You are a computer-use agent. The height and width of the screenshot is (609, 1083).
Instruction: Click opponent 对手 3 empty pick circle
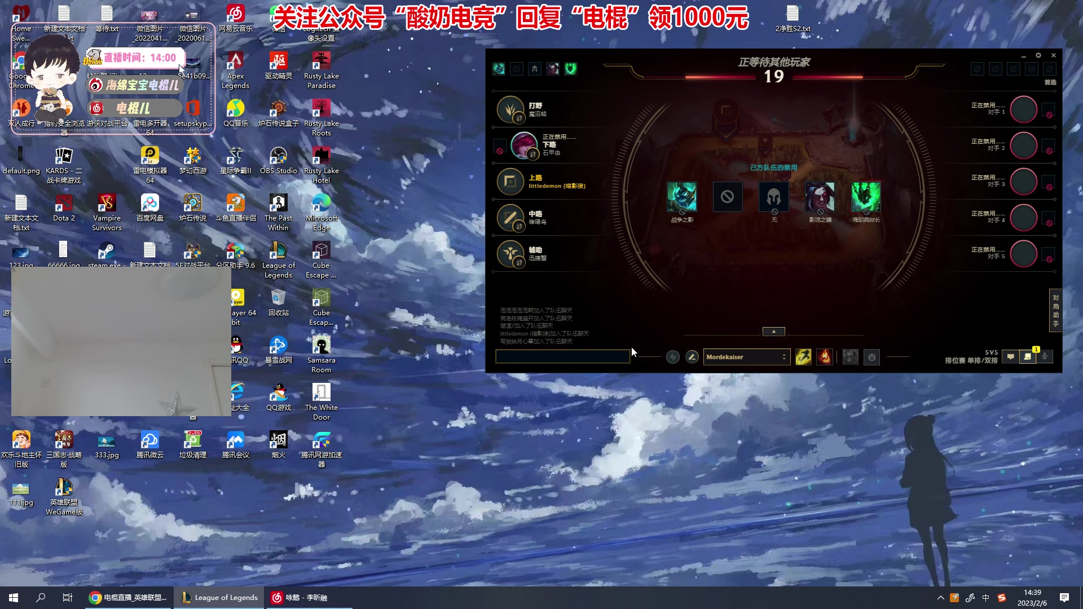(1023, 182)
